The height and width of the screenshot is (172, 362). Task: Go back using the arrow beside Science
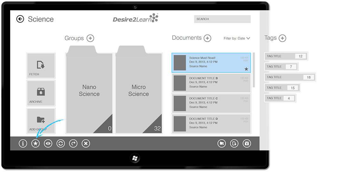20,19
